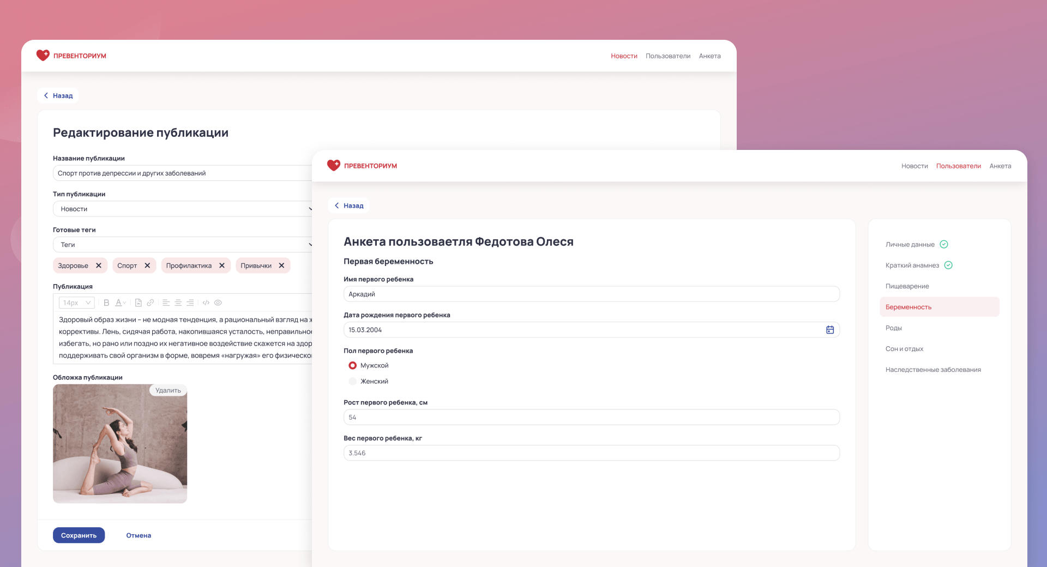Remove the Спорт tag
The image size is (1047, 567).
pyautogui.click(x=147, y=266)
